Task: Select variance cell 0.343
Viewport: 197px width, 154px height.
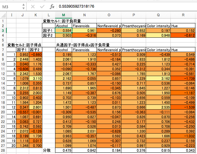Action: 183,150
